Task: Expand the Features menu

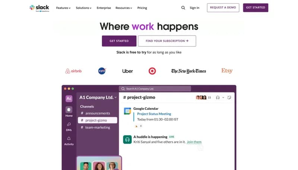Action: point(63,8)
